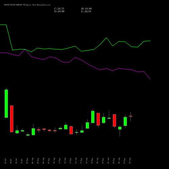The width and height of the screenshot is (169, 169).
Task: Select the 03 Aug date axis label
Action: (x=27, y=161)
